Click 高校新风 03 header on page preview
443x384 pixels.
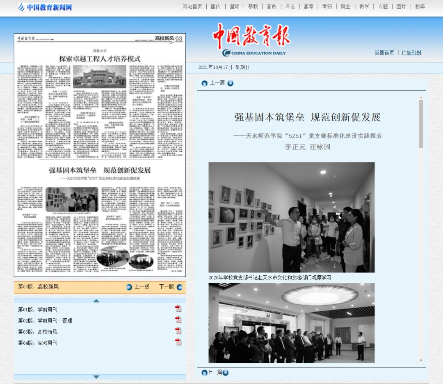(x=169, y=39)
